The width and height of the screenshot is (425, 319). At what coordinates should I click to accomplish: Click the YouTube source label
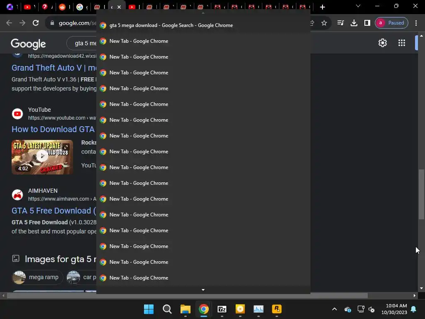pyautogui.click(x=39, y=110)
